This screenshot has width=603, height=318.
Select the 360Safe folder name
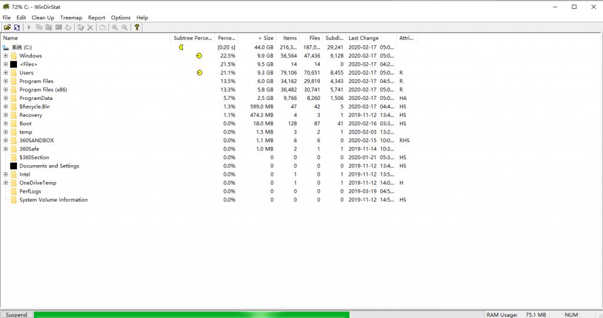29,149
